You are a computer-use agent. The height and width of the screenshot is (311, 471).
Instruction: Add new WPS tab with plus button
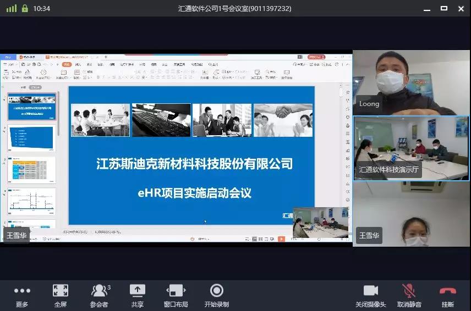click(x=106, y=57)
